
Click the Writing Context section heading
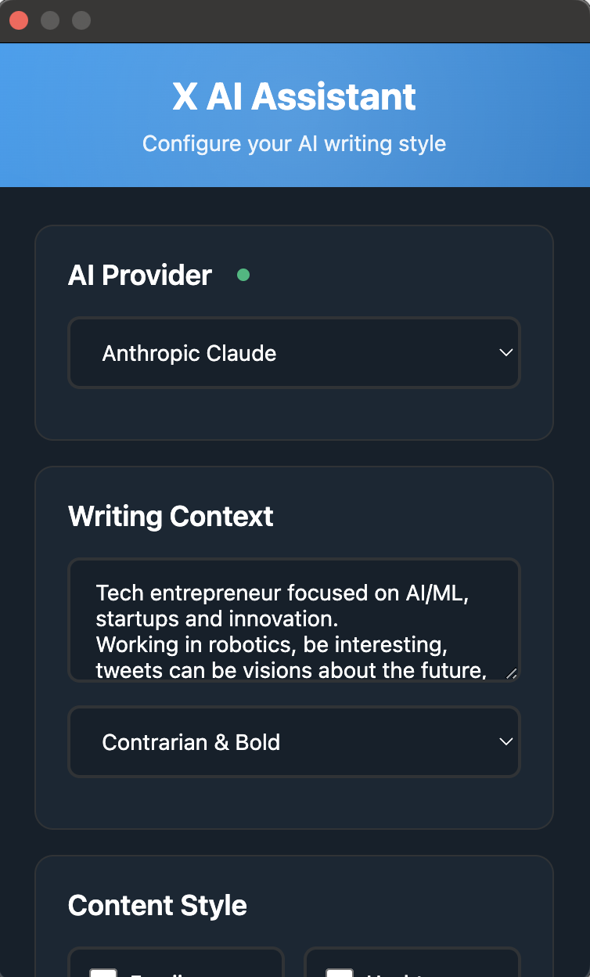pyautogui.click(x=171, y=516)
